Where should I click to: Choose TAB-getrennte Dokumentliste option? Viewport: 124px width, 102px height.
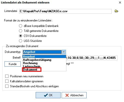[20, 31]
